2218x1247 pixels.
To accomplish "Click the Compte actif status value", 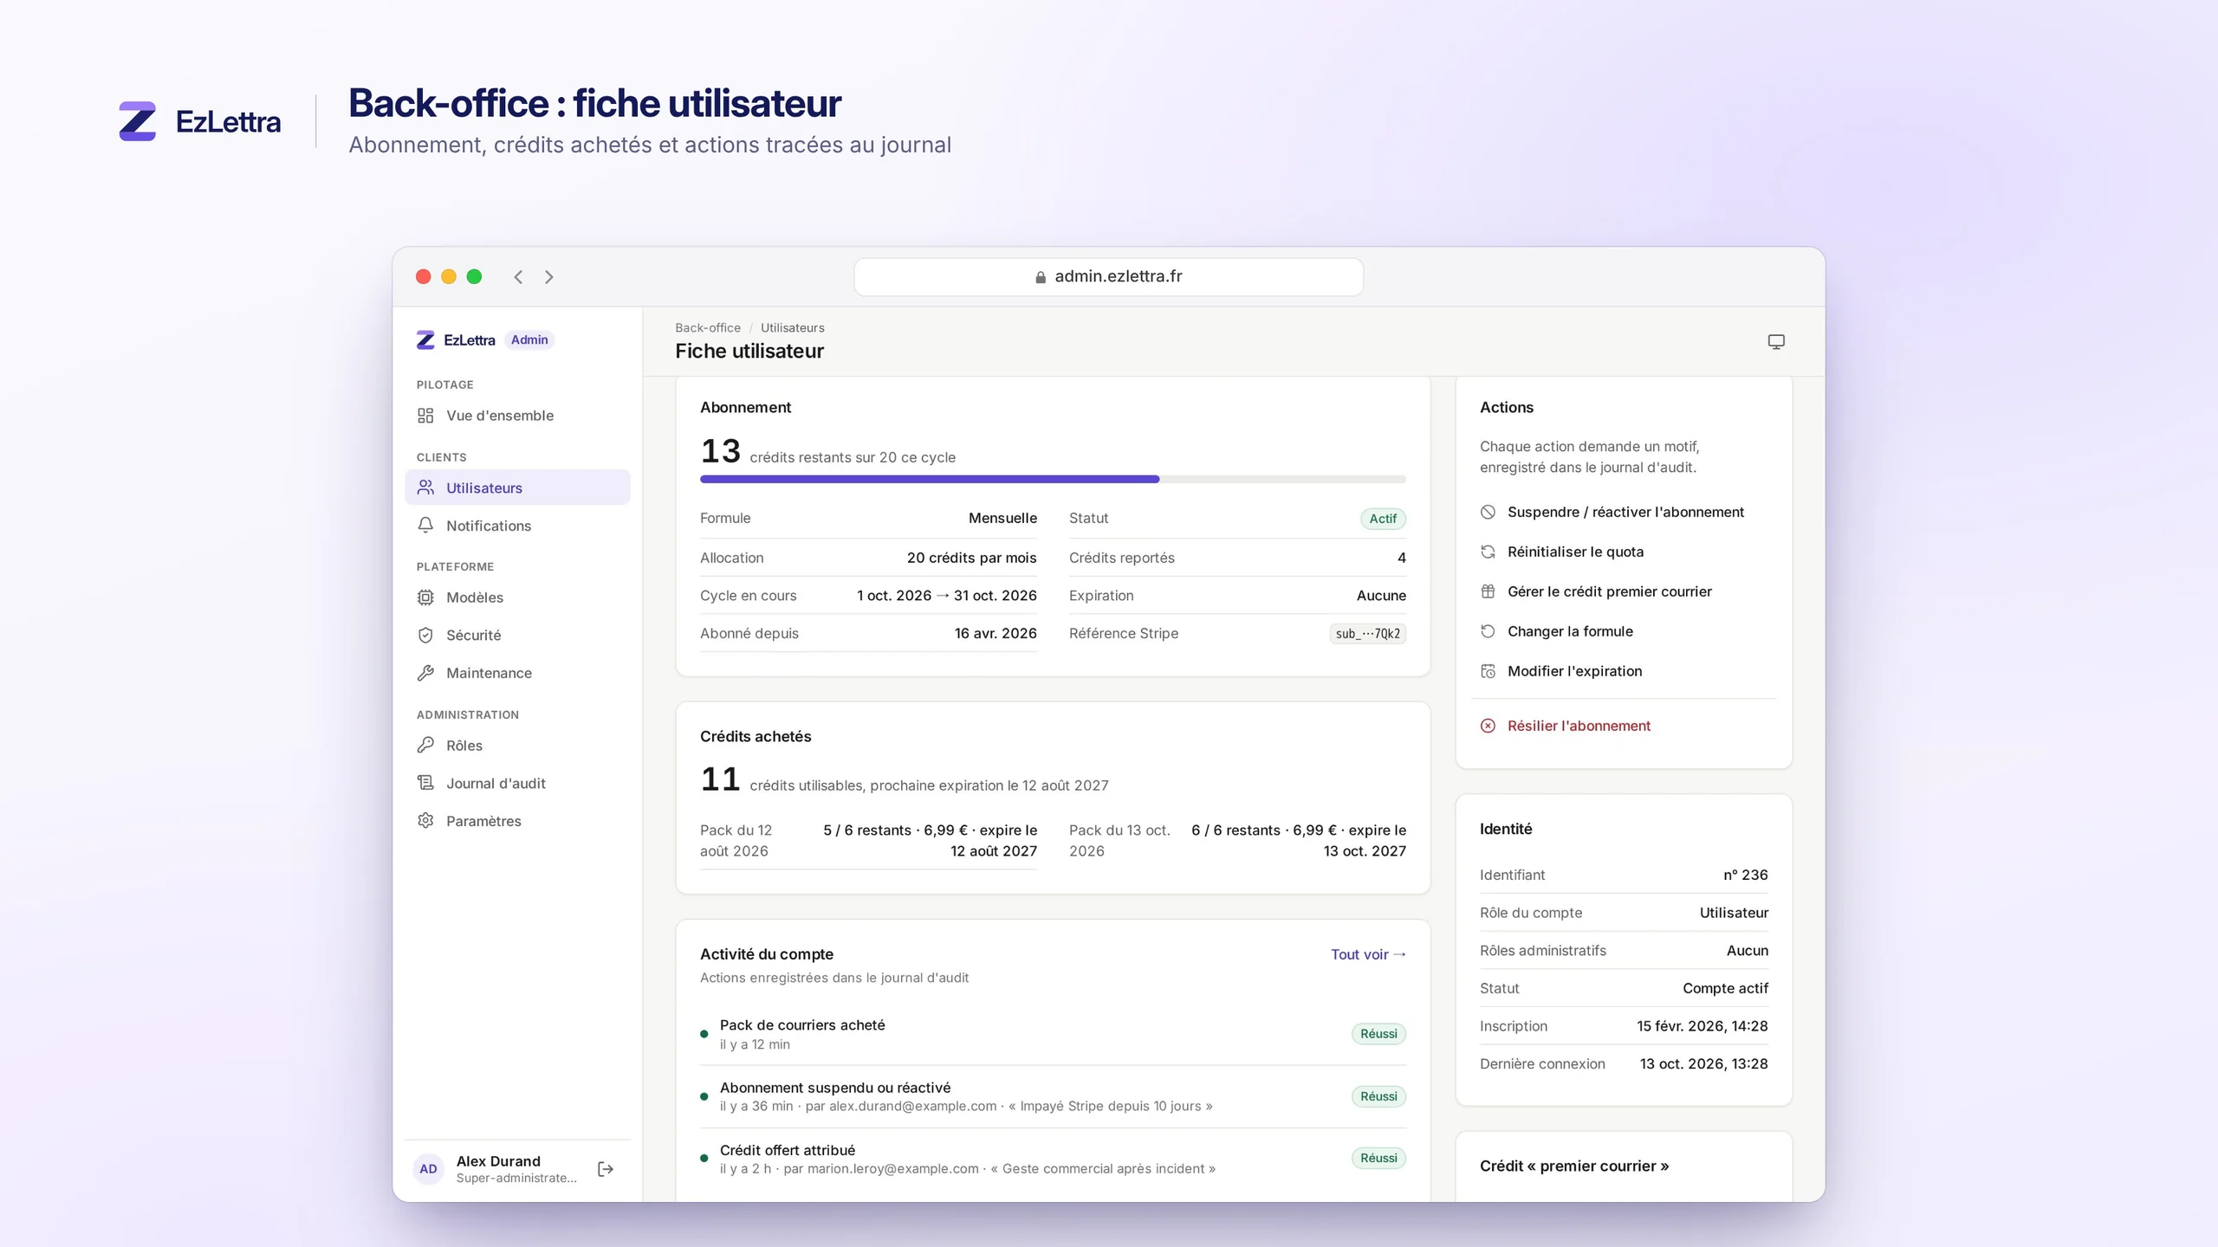I will [1725, 988].
